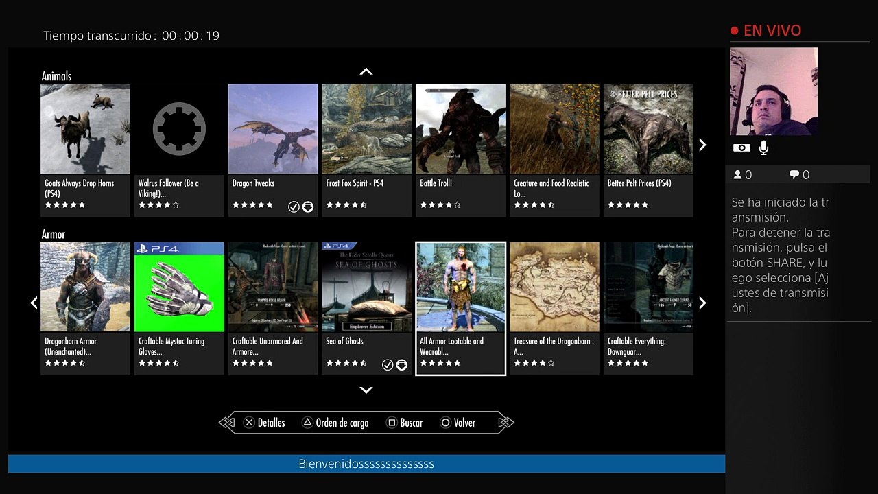Viewport: 878px width, 494px height.
Task: Click the Frost Fox Spirit - PS4 title text
Action: pyautogui.click(x=355, y=183)
